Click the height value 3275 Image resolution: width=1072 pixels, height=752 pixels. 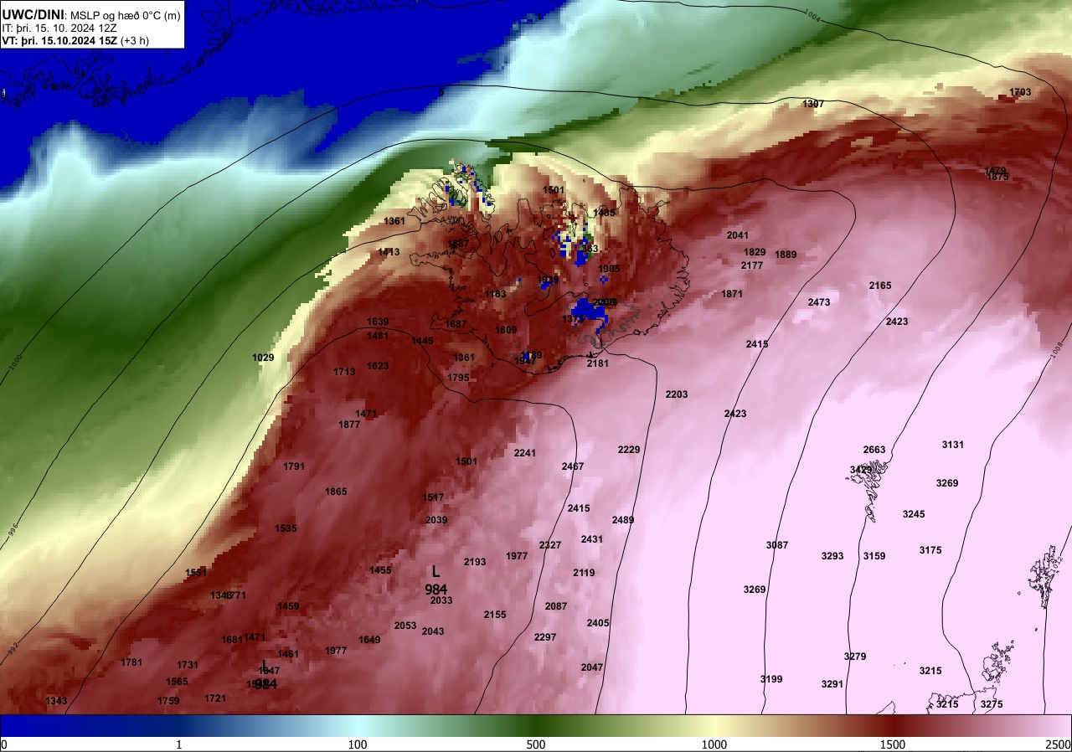[x=992, y=704]
